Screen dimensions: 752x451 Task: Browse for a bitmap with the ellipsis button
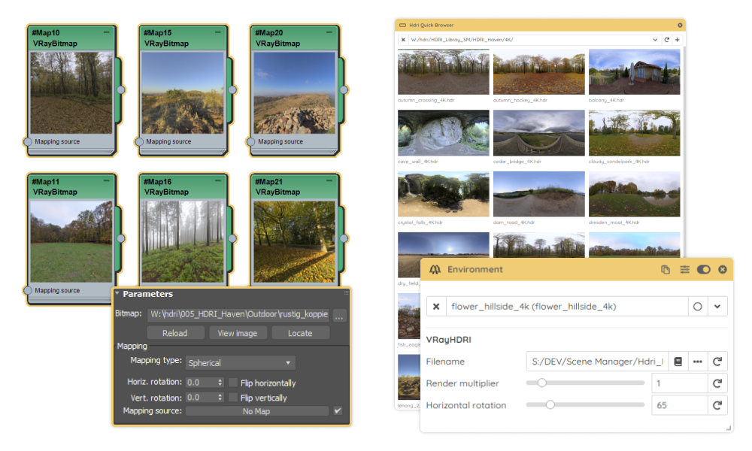(339, 315)
